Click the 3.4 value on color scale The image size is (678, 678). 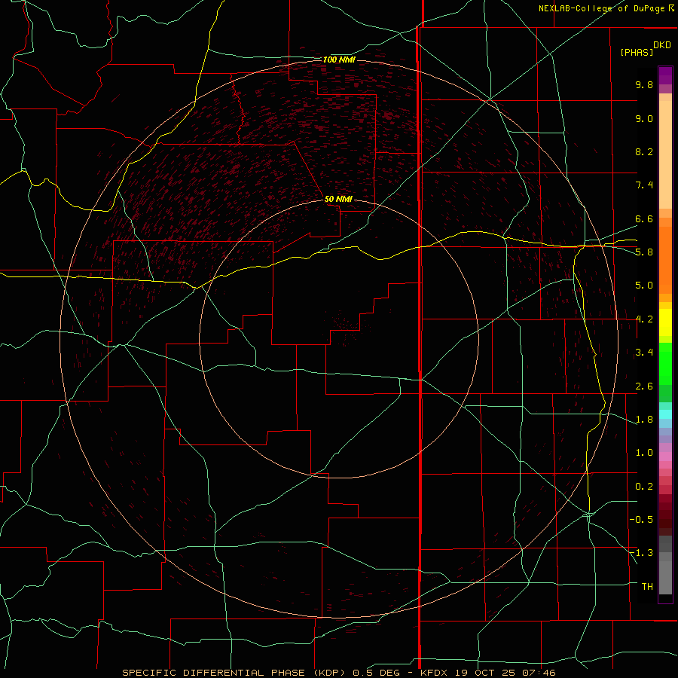pyautogui.click(x=644, y=353)
